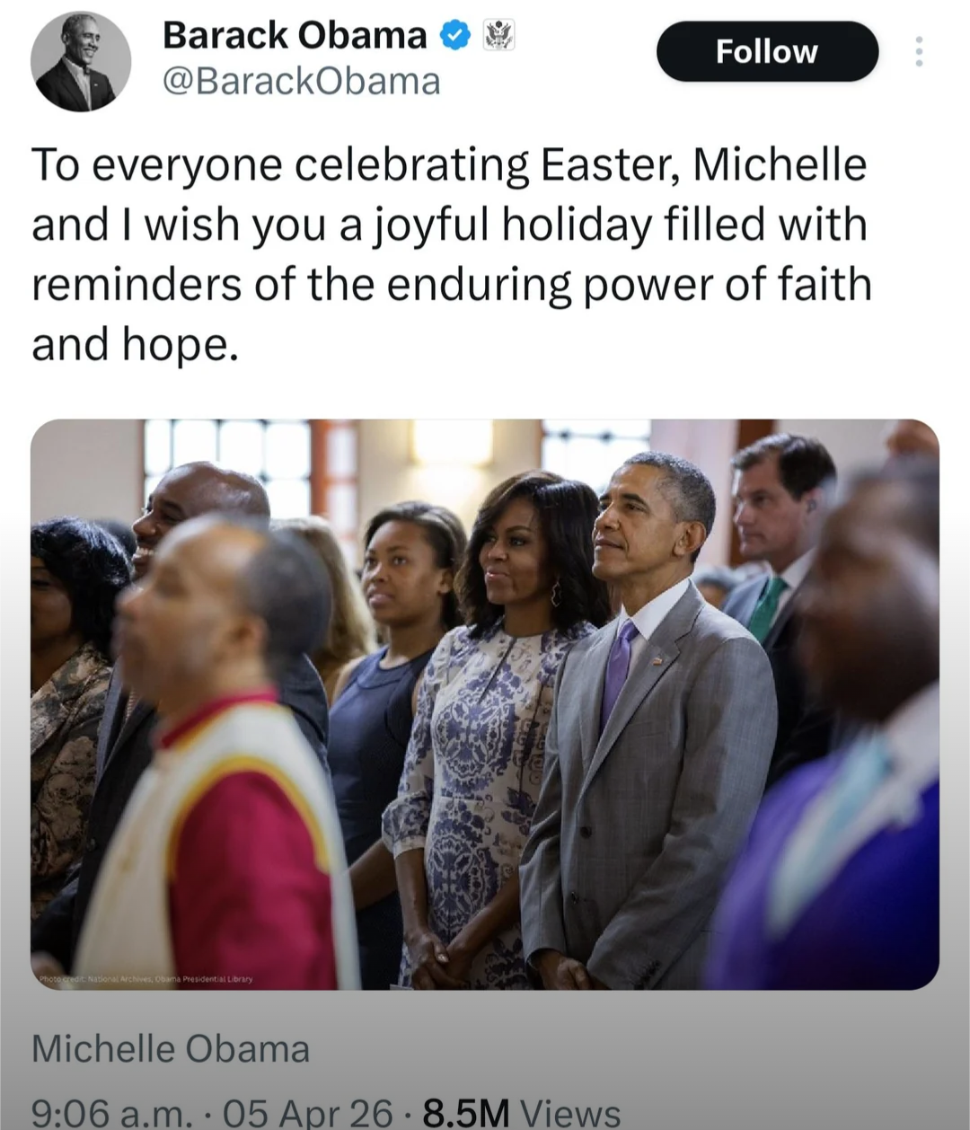
Task: Click the words faith in the tweet
Action: 825,285
